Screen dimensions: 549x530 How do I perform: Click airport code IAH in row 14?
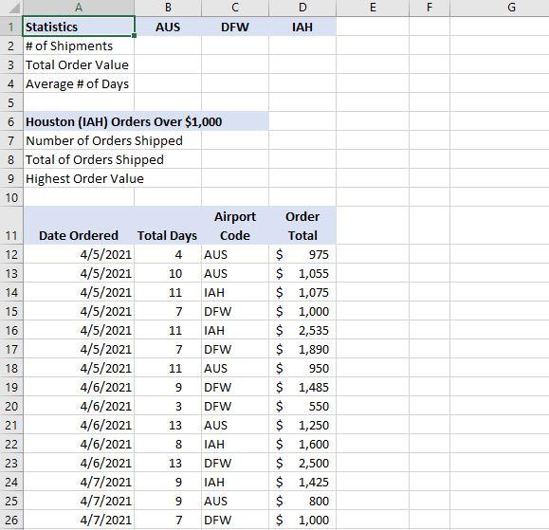235,292
